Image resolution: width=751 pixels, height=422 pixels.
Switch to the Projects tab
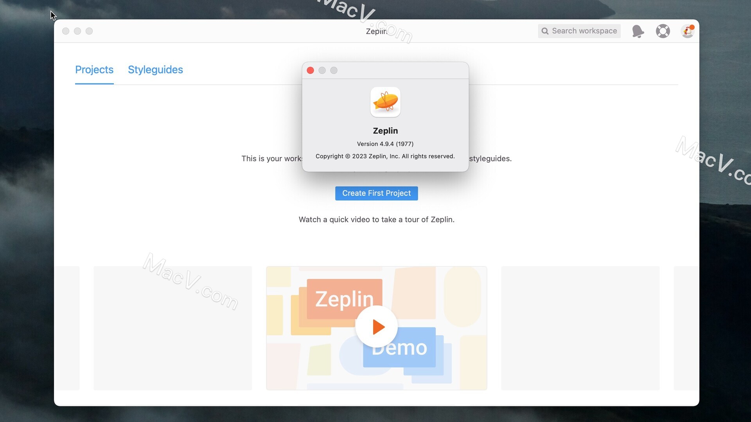click(x=94, y=70)
